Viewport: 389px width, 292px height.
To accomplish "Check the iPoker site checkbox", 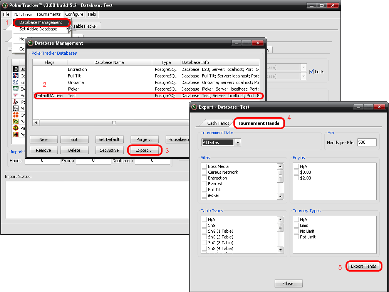I will click(x=205, y=195).
